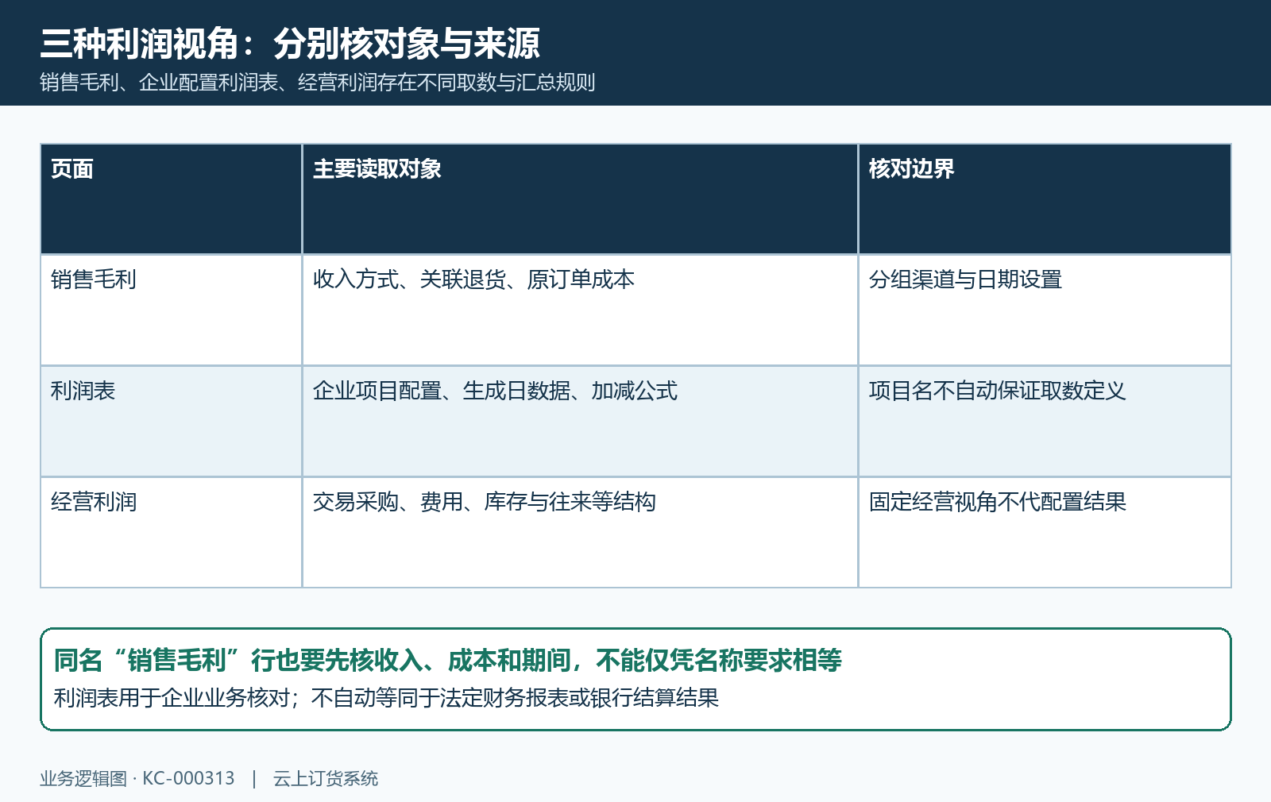Click the 页面 column header
Screen dimensions: 1271x802
click(x=171, y=199)
